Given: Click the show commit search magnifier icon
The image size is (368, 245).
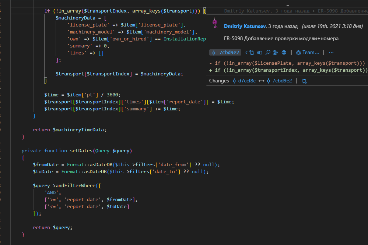Looking at the screenshot, I should coord(267,53).
